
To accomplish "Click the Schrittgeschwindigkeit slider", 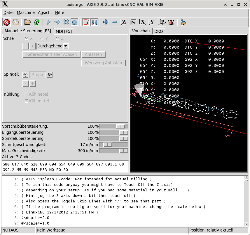I will point(114,145).
